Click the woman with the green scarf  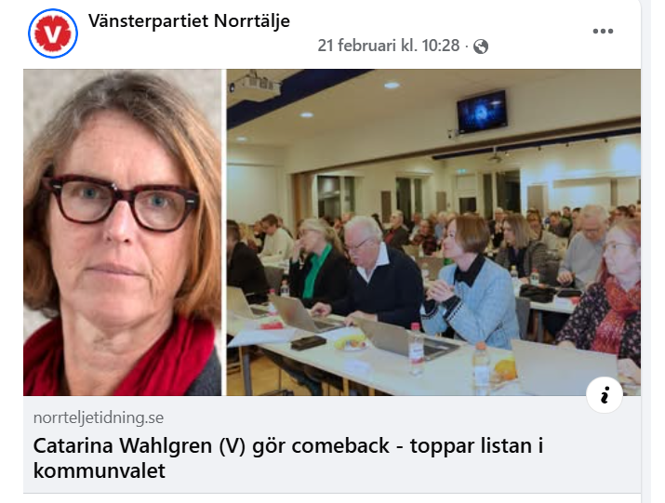coord(318,261)
